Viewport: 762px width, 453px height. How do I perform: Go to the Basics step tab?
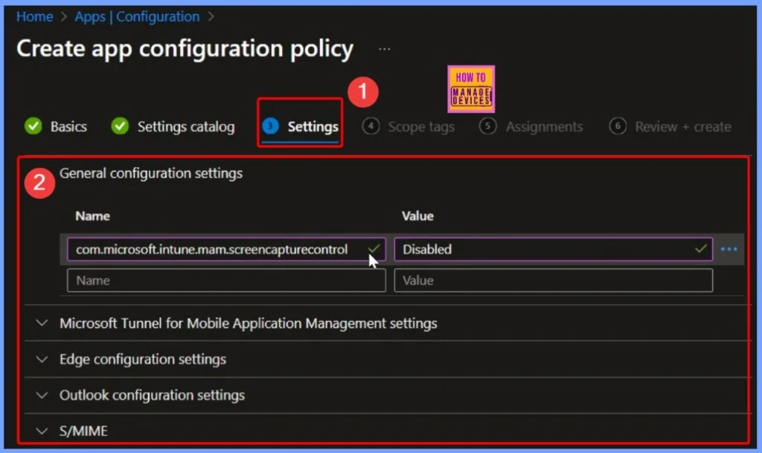coord(56,126)
